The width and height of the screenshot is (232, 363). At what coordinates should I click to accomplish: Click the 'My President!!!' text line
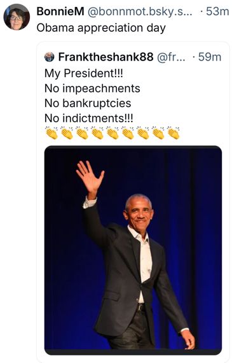(x=84, y=73)
